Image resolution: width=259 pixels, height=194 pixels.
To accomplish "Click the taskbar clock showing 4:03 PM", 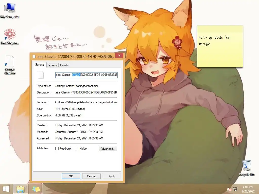I will [248, 187].
